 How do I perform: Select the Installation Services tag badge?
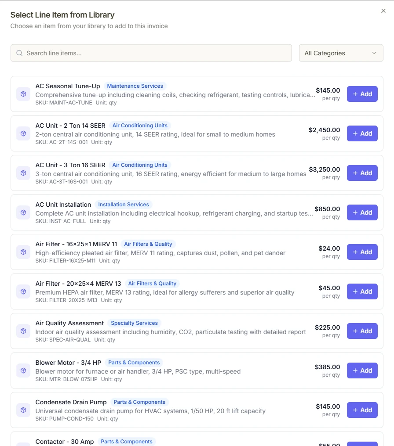[x=124, y=205]
